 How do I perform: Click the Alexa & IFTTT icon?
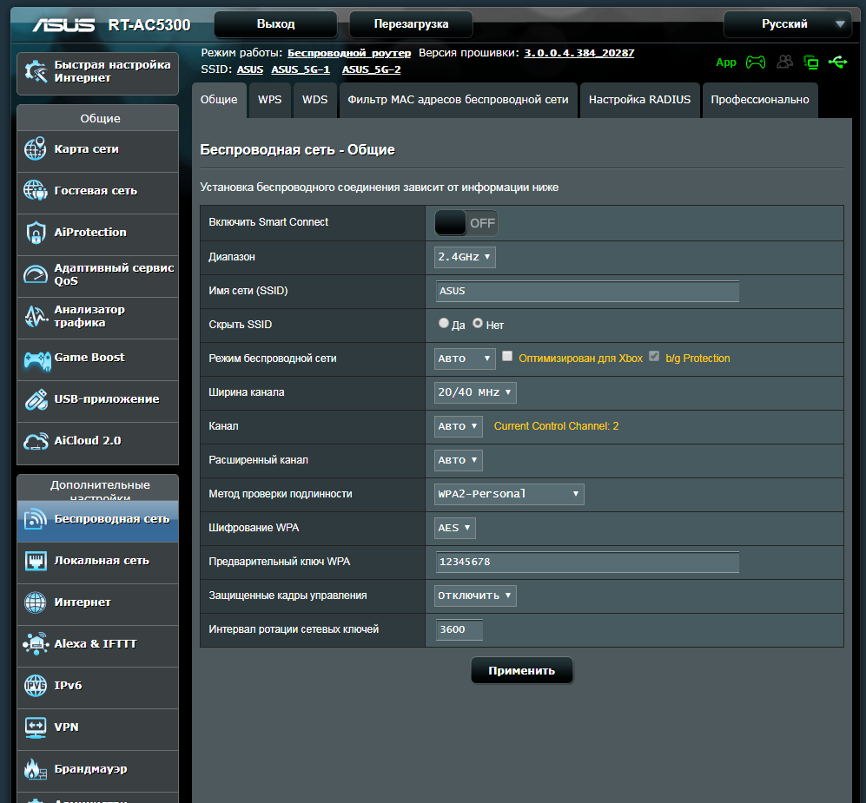tap(36, 644)
